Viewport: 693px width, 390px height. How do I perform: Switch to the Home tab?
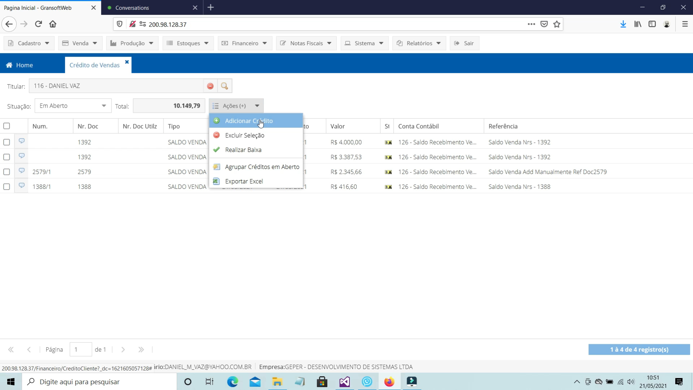[x=19, y=65]
